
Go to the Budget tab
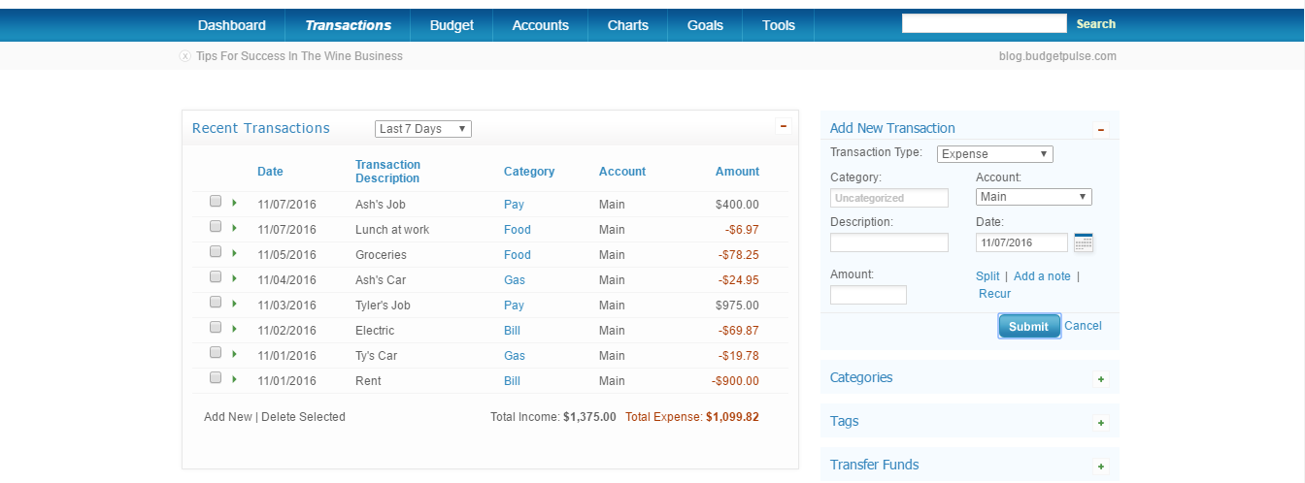(452, 25)
